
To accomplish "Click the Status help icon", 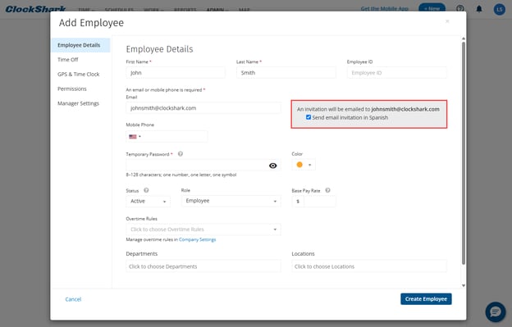I will pyautogui.click(x=146, y=190).
